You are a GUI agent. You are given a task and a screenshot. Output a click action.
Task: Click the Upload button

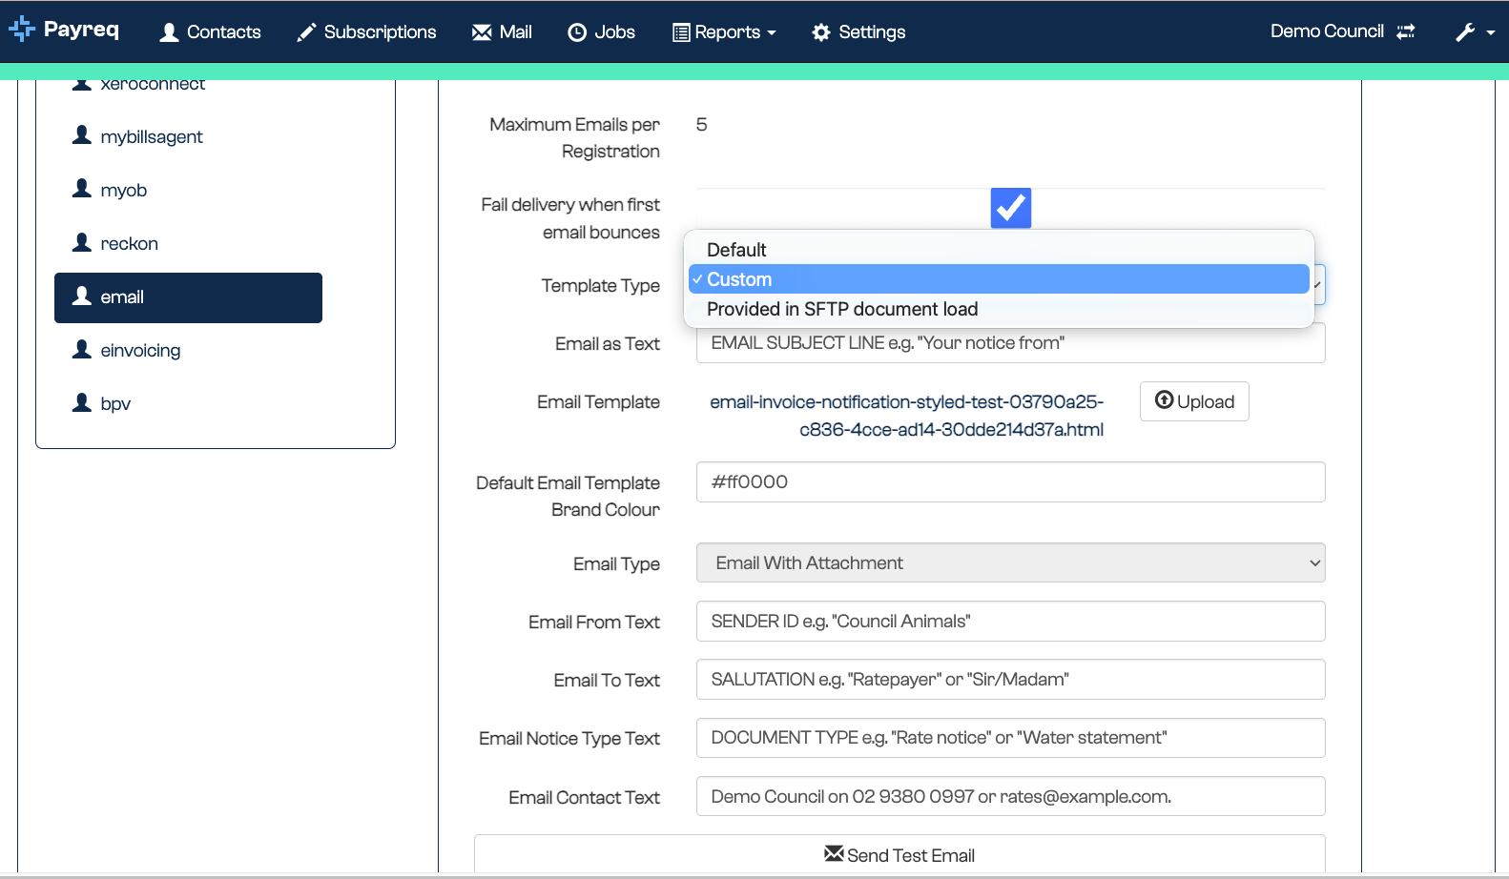pyautogui.click(x=1194, y=401)
